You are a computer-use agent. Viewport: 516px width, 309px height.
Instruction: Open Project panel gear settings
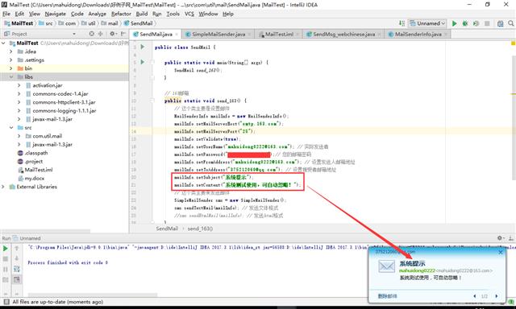(x=112, y=34)
